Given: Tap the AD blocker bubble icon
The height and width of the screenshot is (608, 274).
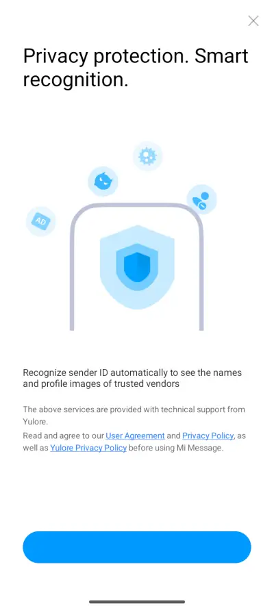Looking at the screenshot, I should pos(40,221).
